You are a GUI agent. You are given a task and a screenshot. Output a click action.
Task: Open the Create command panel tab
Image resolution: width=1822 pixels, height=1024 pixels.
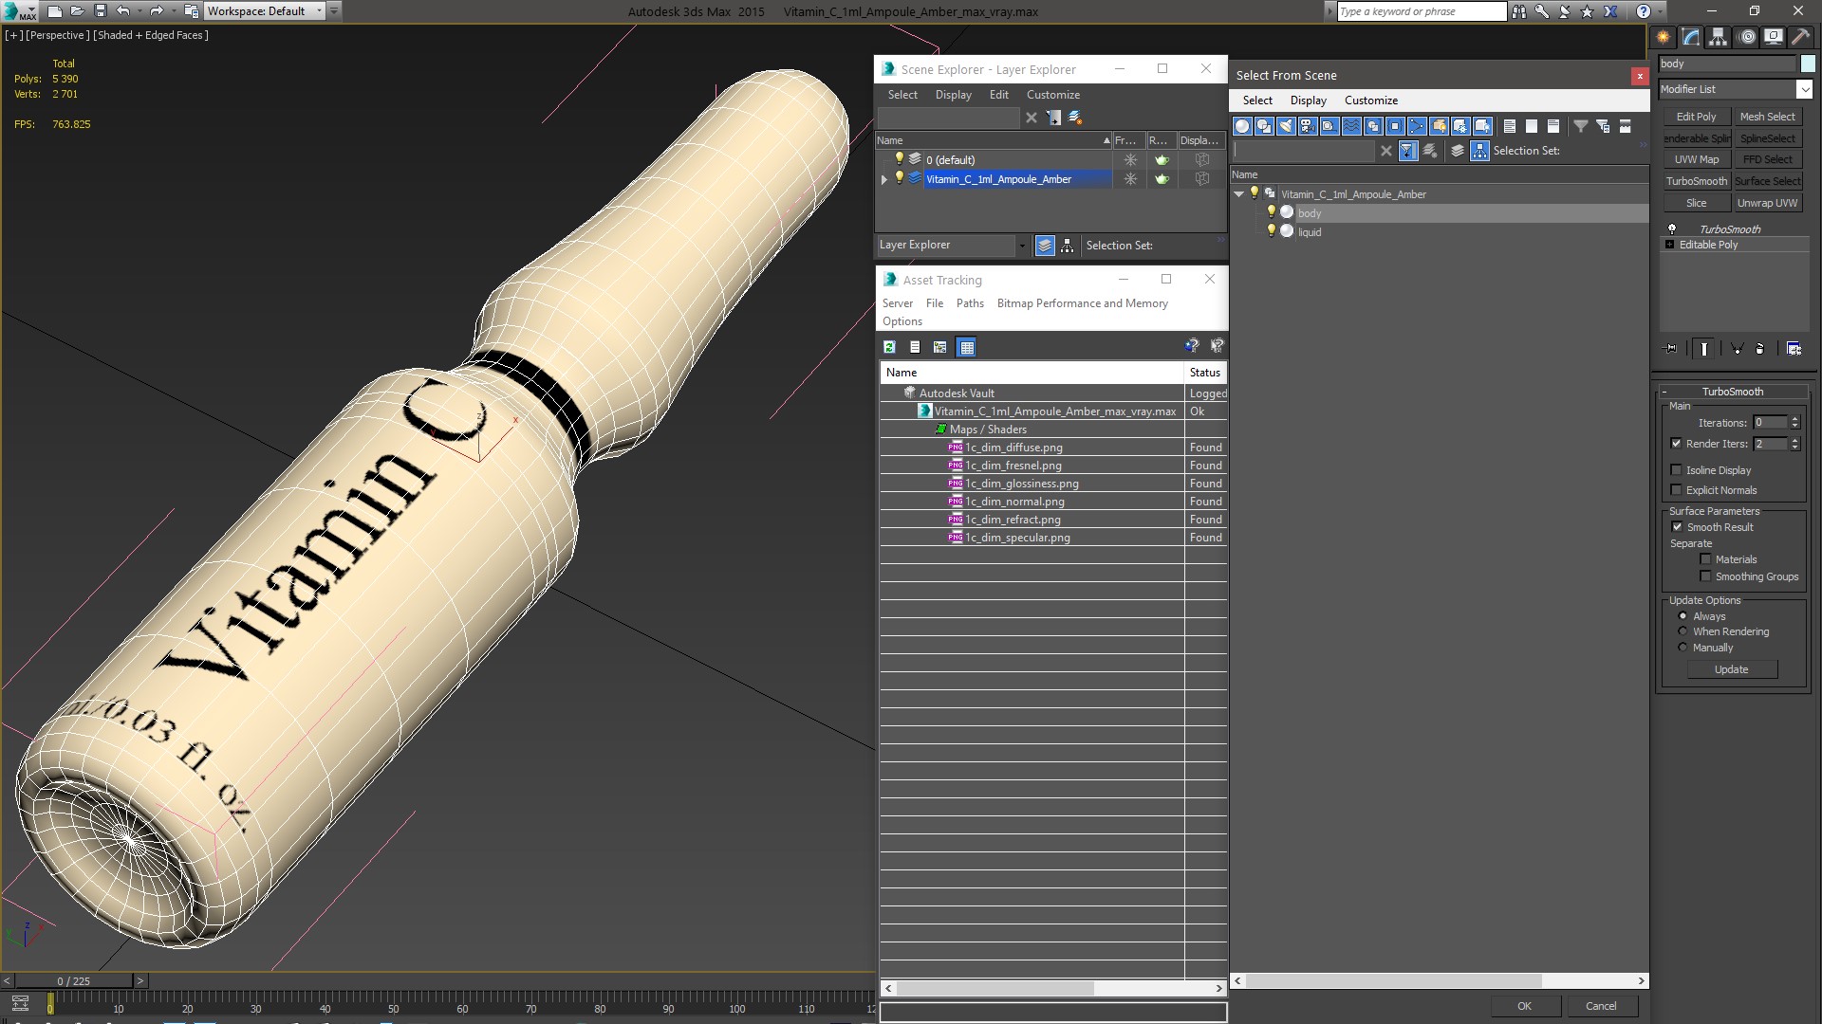[x=1664, y=37]
